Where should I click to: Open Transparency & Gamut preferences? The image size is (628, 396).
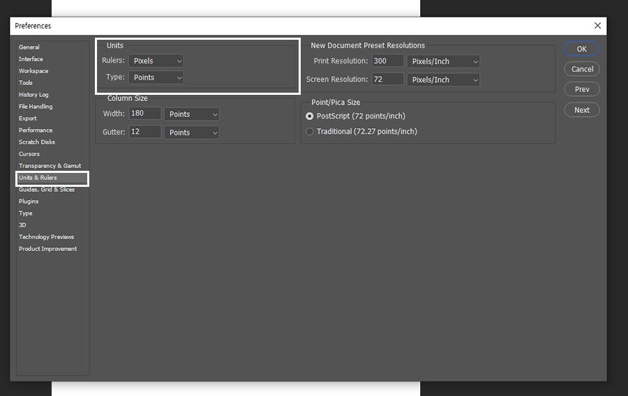pyautogui.click(x=50, y=166)
